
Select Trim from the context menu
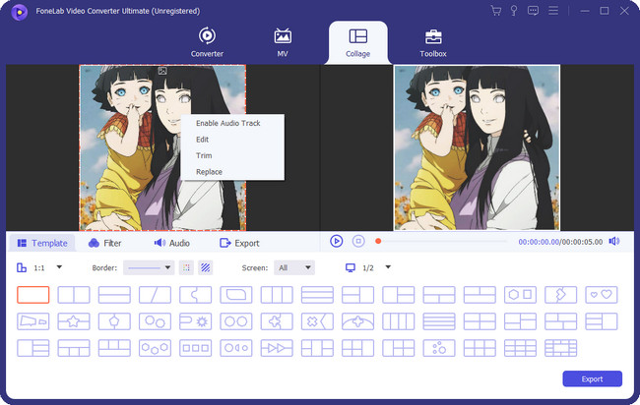204,155
